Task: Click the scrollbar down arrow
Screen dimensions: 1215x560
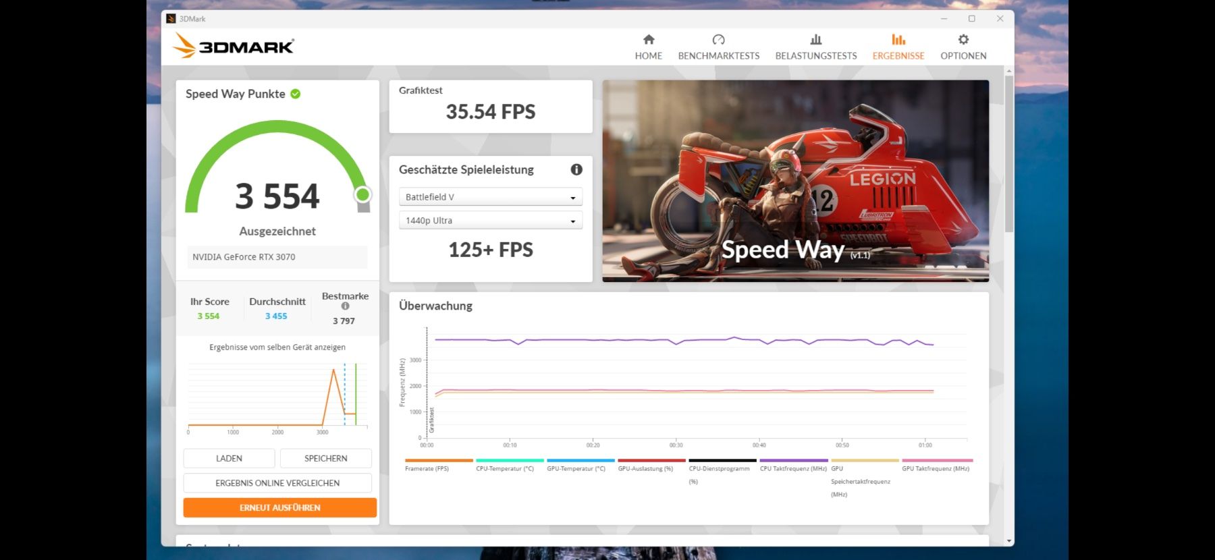Action: (1009, 541)
